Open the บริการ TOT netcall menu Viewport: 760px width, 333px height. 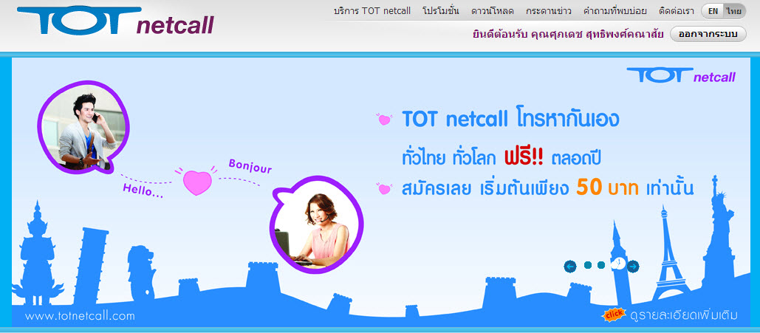372,10
